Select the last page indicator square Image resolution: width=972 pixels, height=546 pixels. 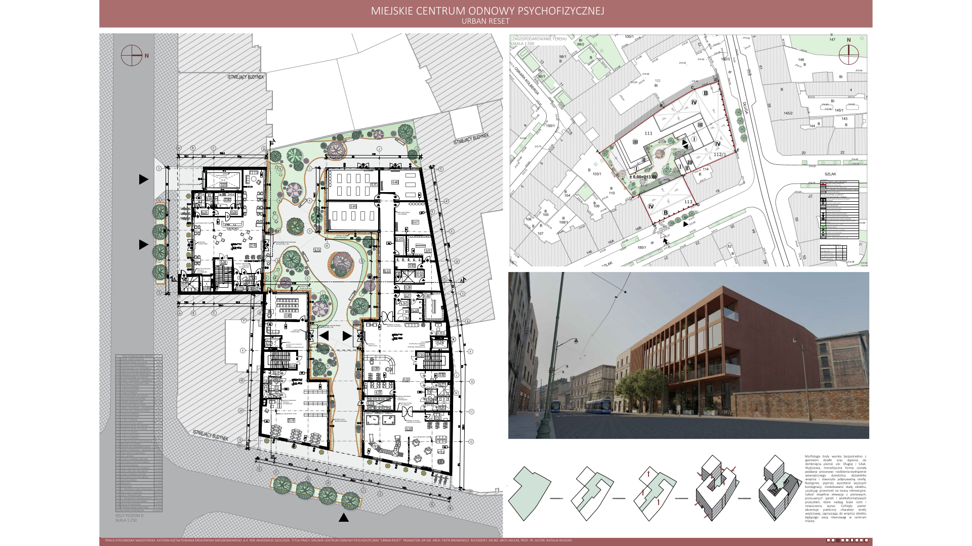pos(866,540)
